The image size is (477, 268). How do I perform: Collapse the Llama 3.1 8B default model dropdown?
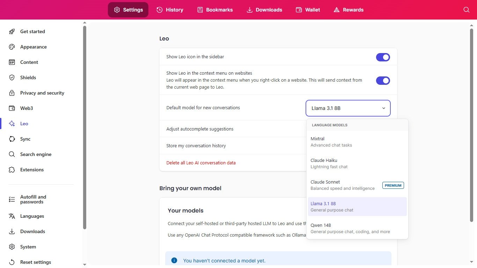coord(348,108)
